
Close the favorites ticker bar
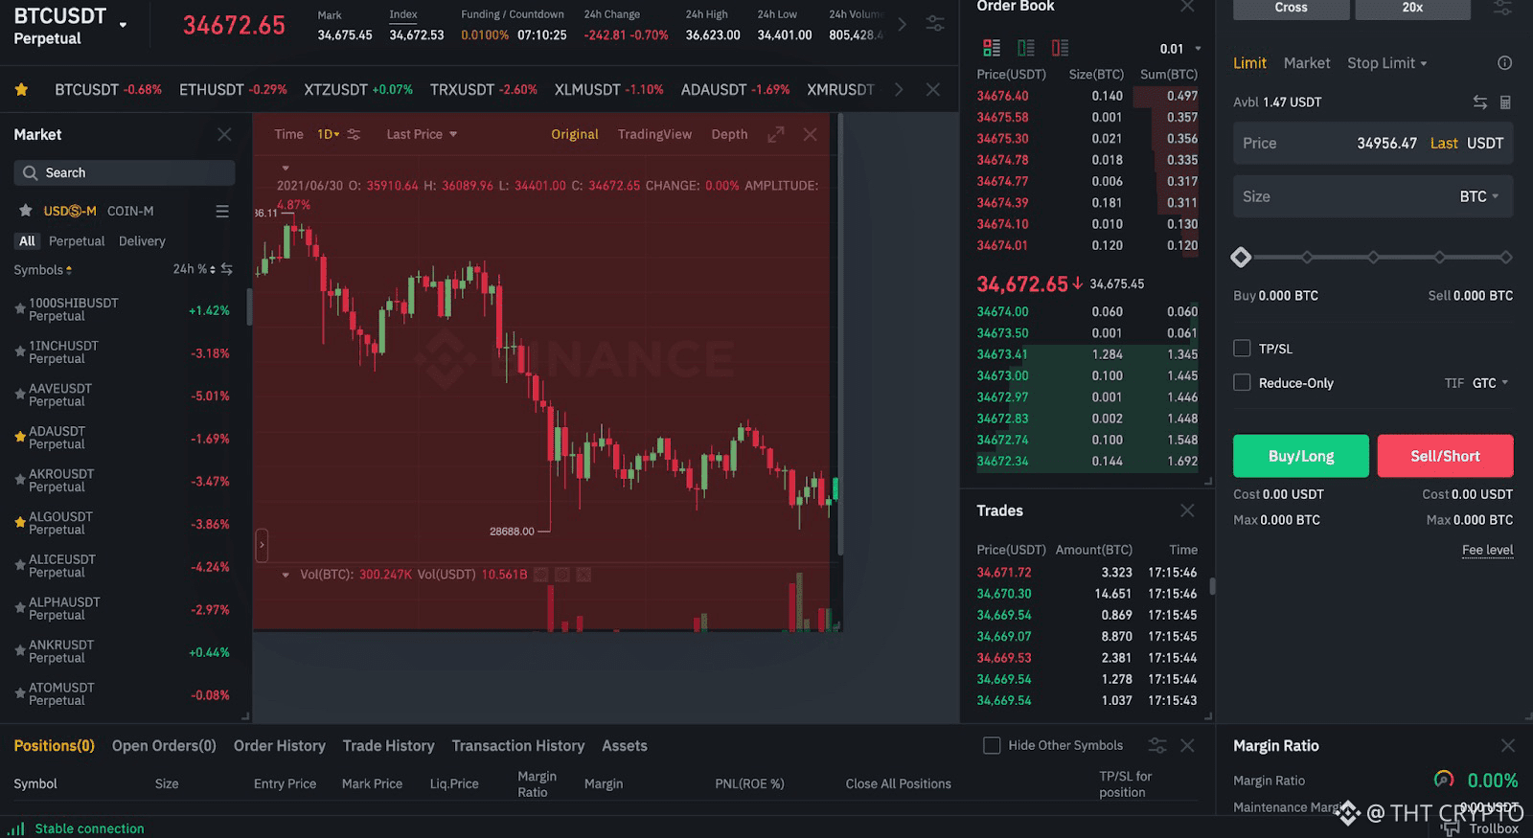click(x=932, y=89)
